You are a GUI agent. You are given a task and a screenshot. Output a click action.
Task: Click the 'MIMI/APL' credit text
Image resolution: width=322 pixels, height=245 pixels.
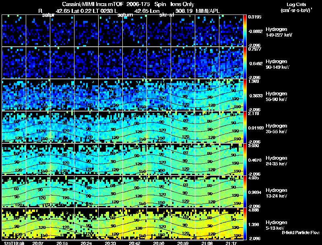tap(208, 11)
